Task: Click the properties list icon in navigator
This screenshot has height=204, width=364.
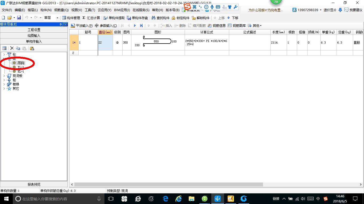Action: [5, 48]
